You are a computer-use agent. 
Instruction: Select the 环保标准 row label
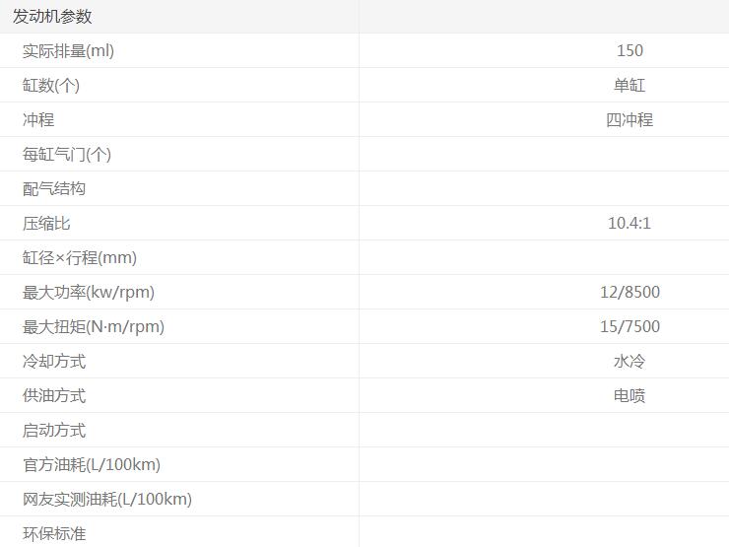pos(54,533)
